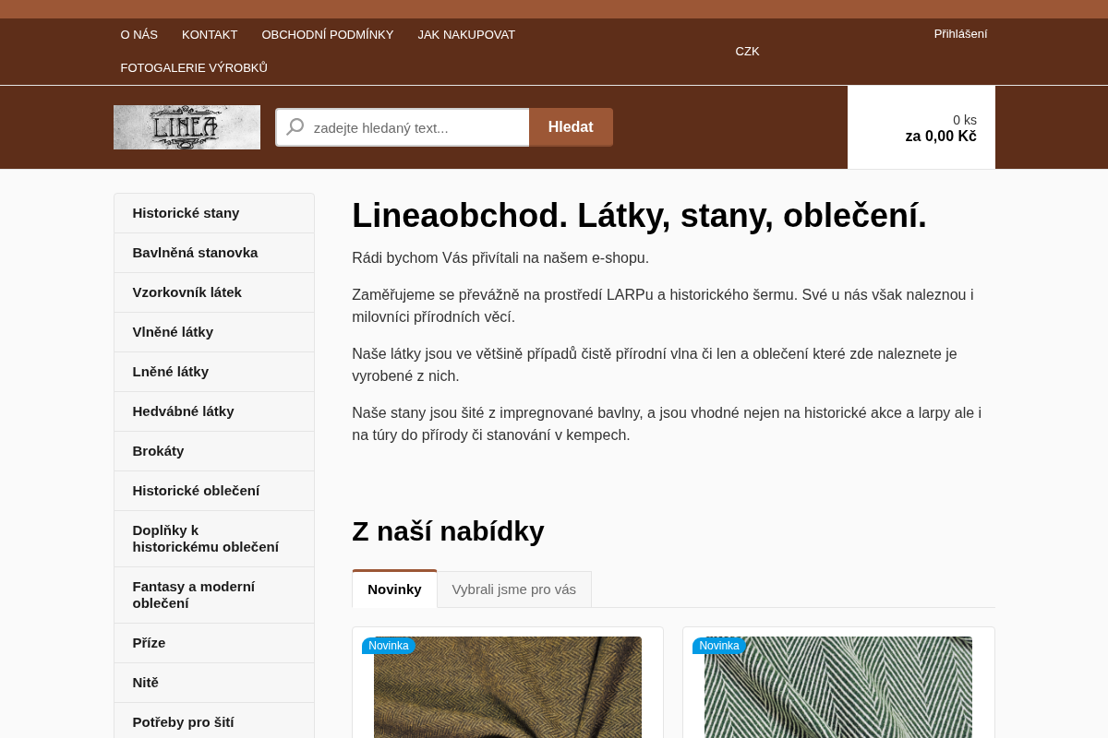Open Hedvábné látky category
This screenshot has width=1108, height=738.
(214, 411)
